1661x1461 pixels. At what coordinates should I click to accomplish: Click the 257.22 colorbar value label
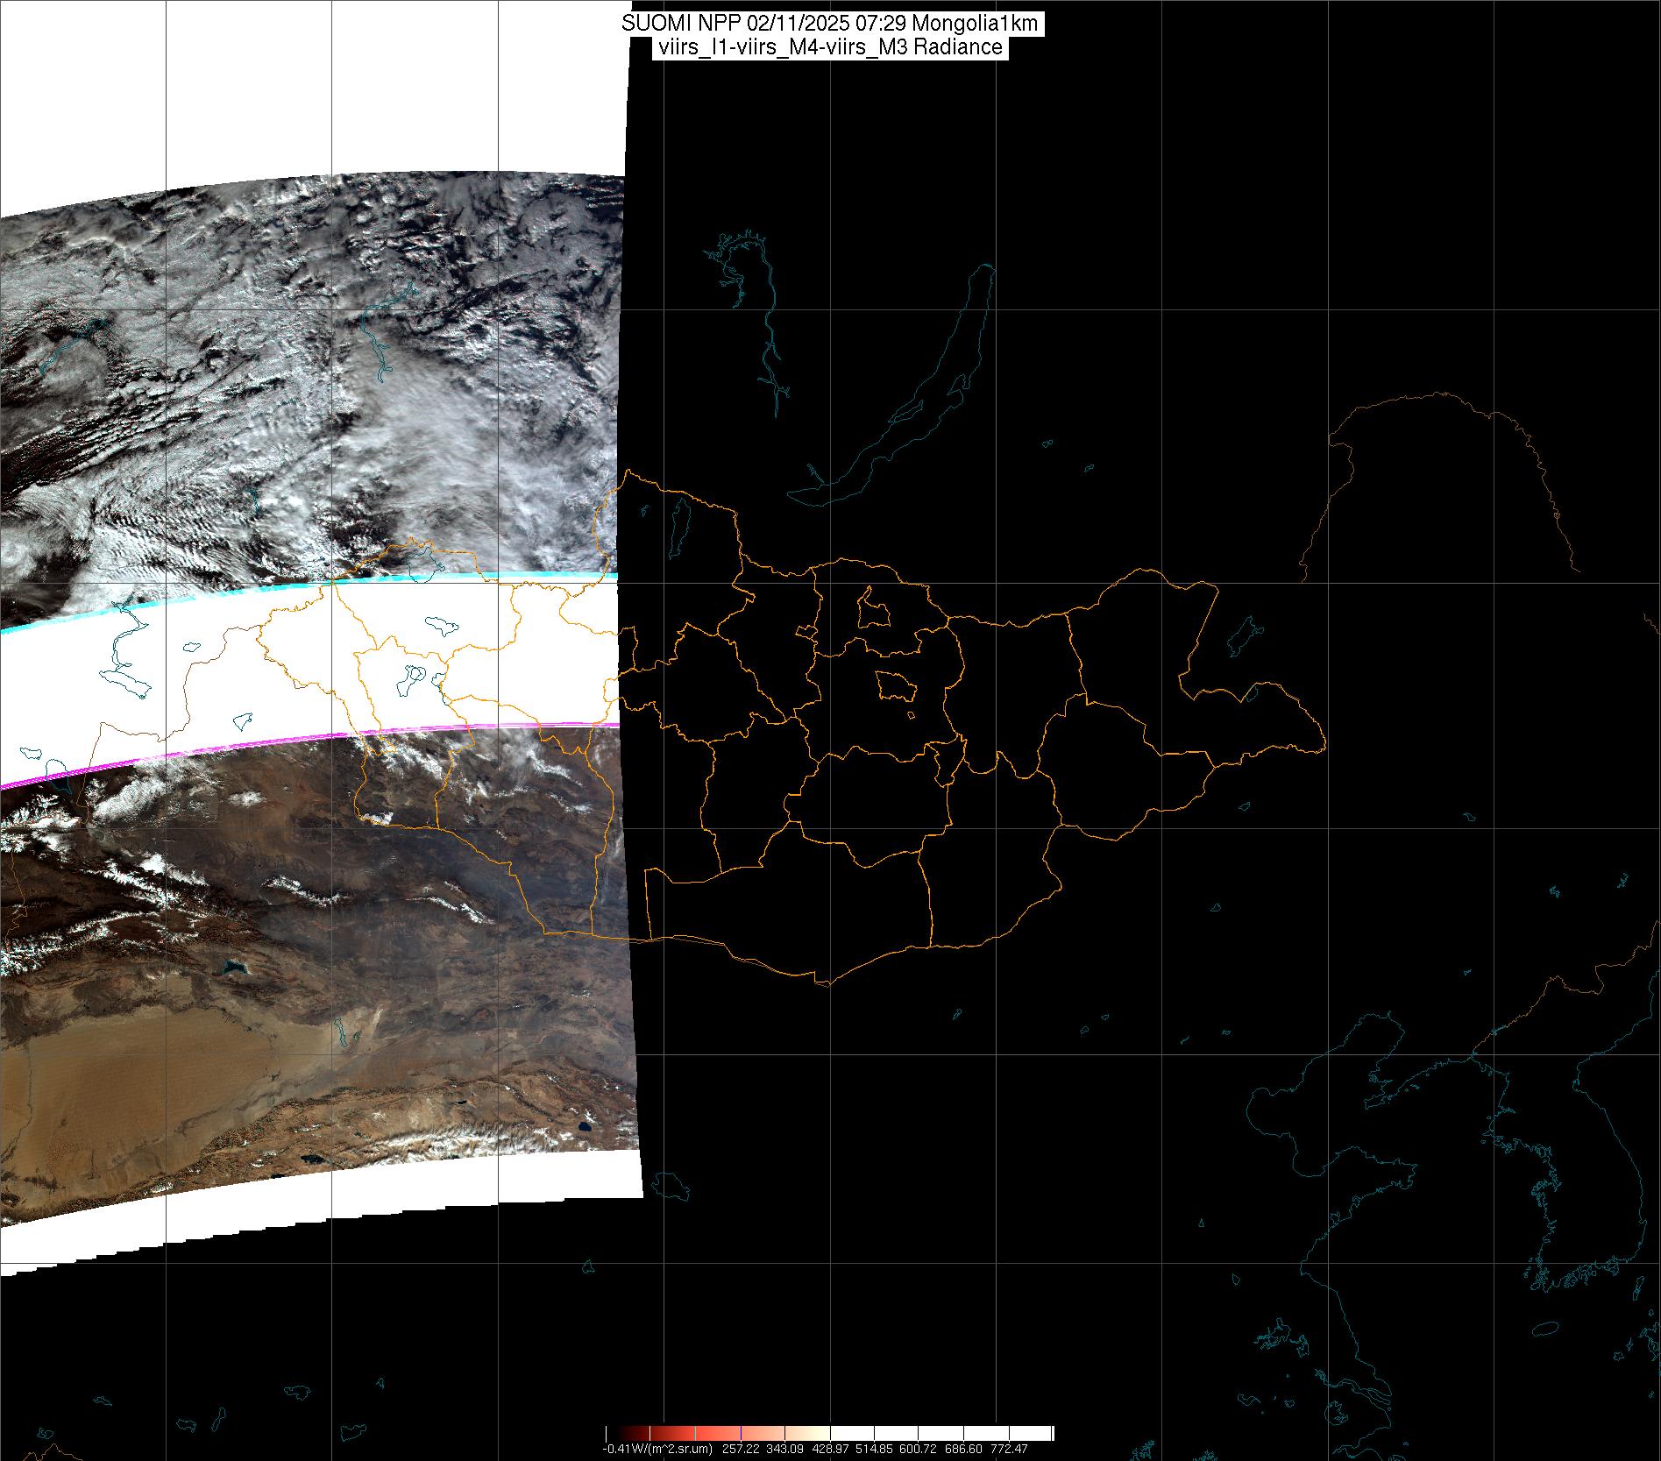[x=739, y=1450]
